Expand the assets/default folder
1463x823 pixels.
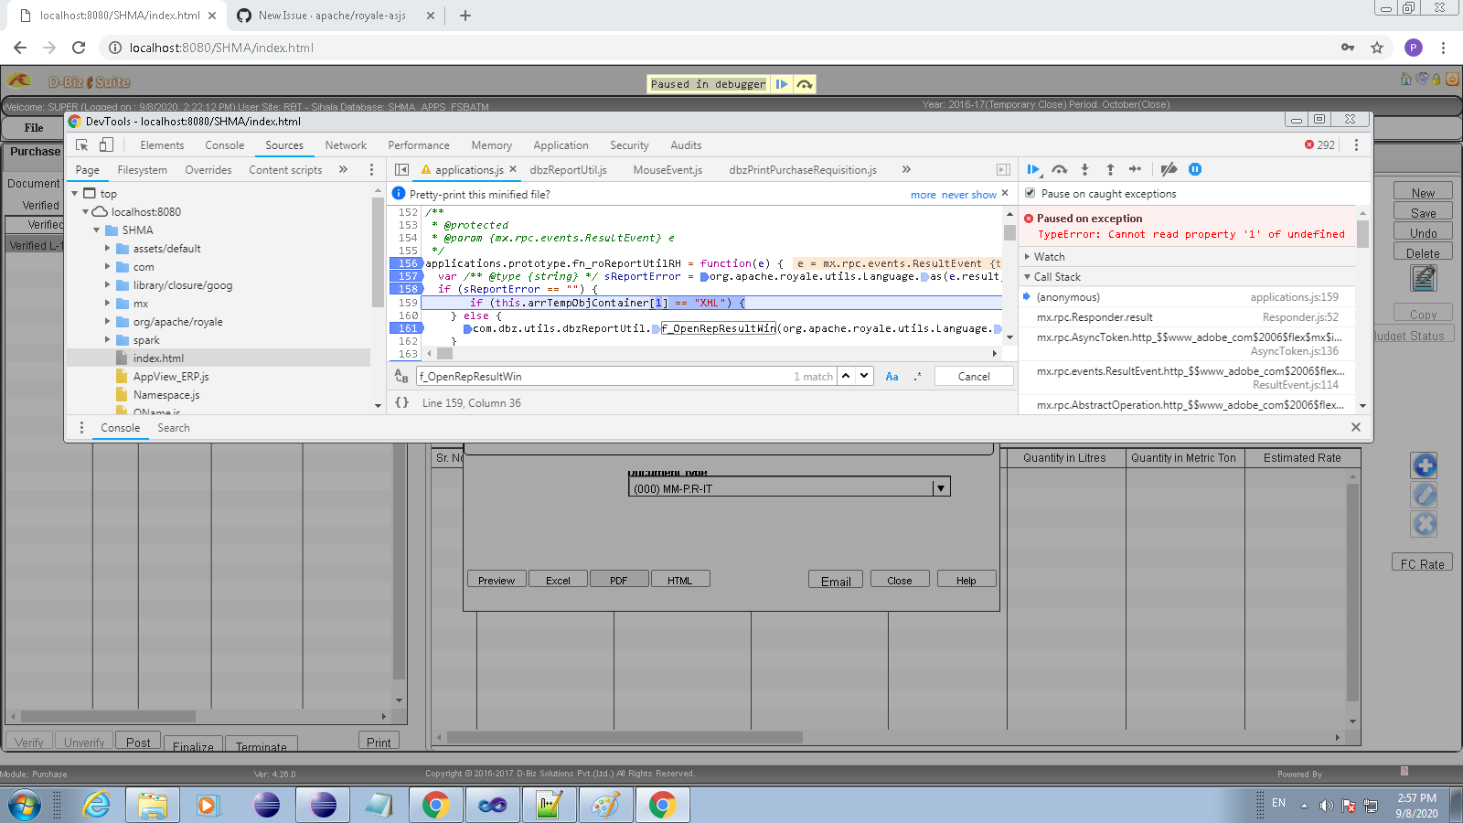(108, 249)
